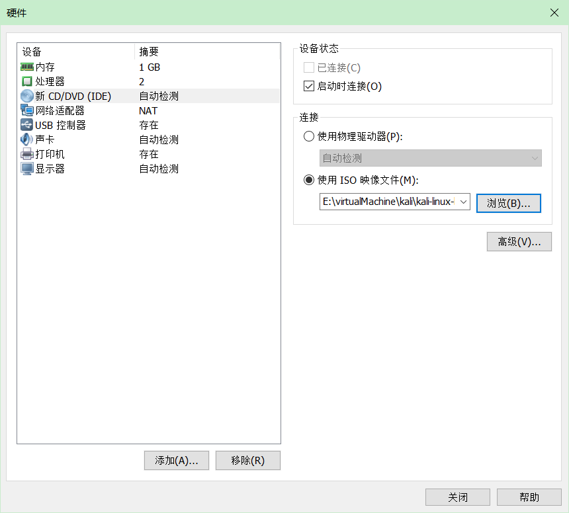Select the 处理器 device row label

point(50,81)
